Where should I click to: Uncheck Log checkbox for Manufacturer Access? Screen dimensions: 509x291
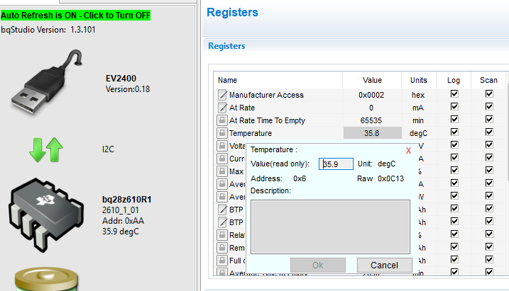click(x=454, y=95)
